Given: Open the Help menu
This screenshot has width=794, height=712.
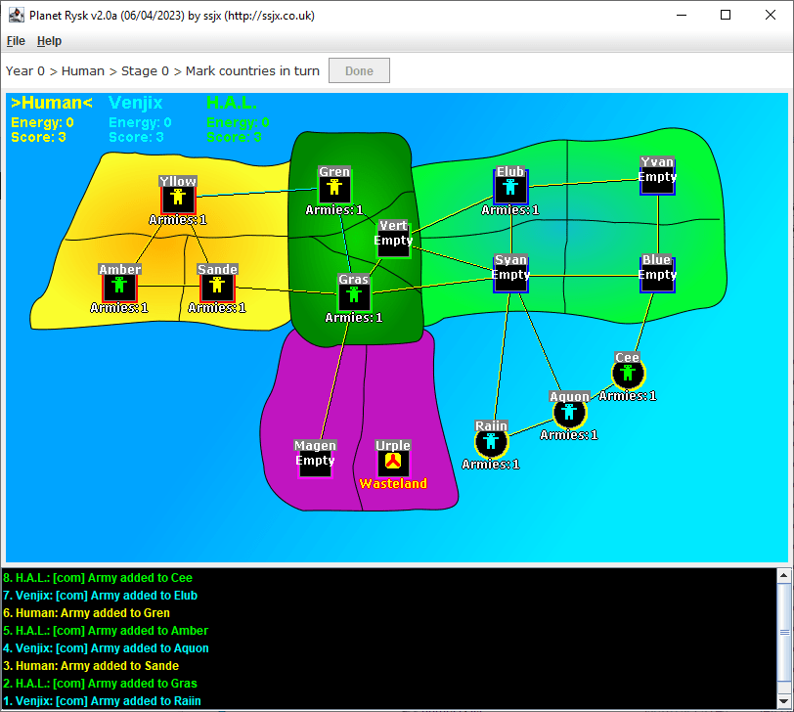Looking at the screenshot, I should [49, 41].
